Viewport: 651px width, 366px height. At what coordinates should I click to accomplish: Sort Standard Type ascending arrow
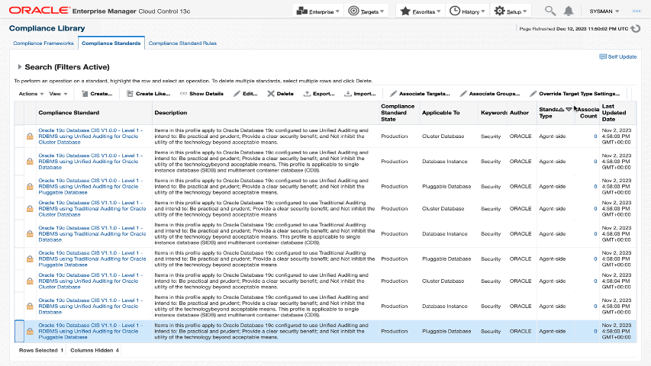[561, 109]
